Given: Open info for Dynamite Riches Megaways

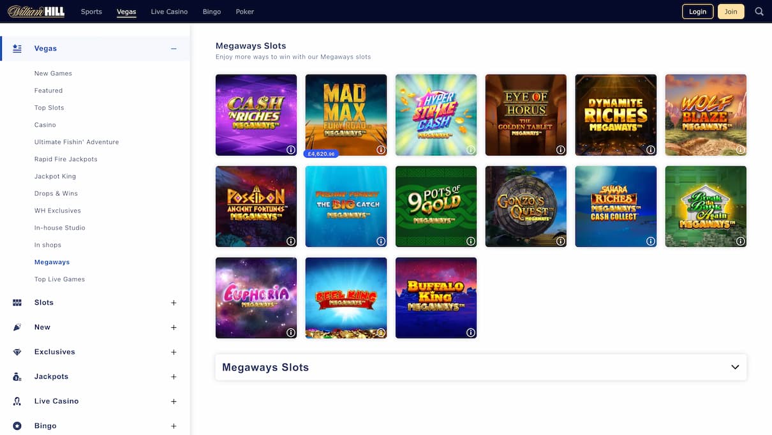Looking at the screenshot, I should point(651,150).
